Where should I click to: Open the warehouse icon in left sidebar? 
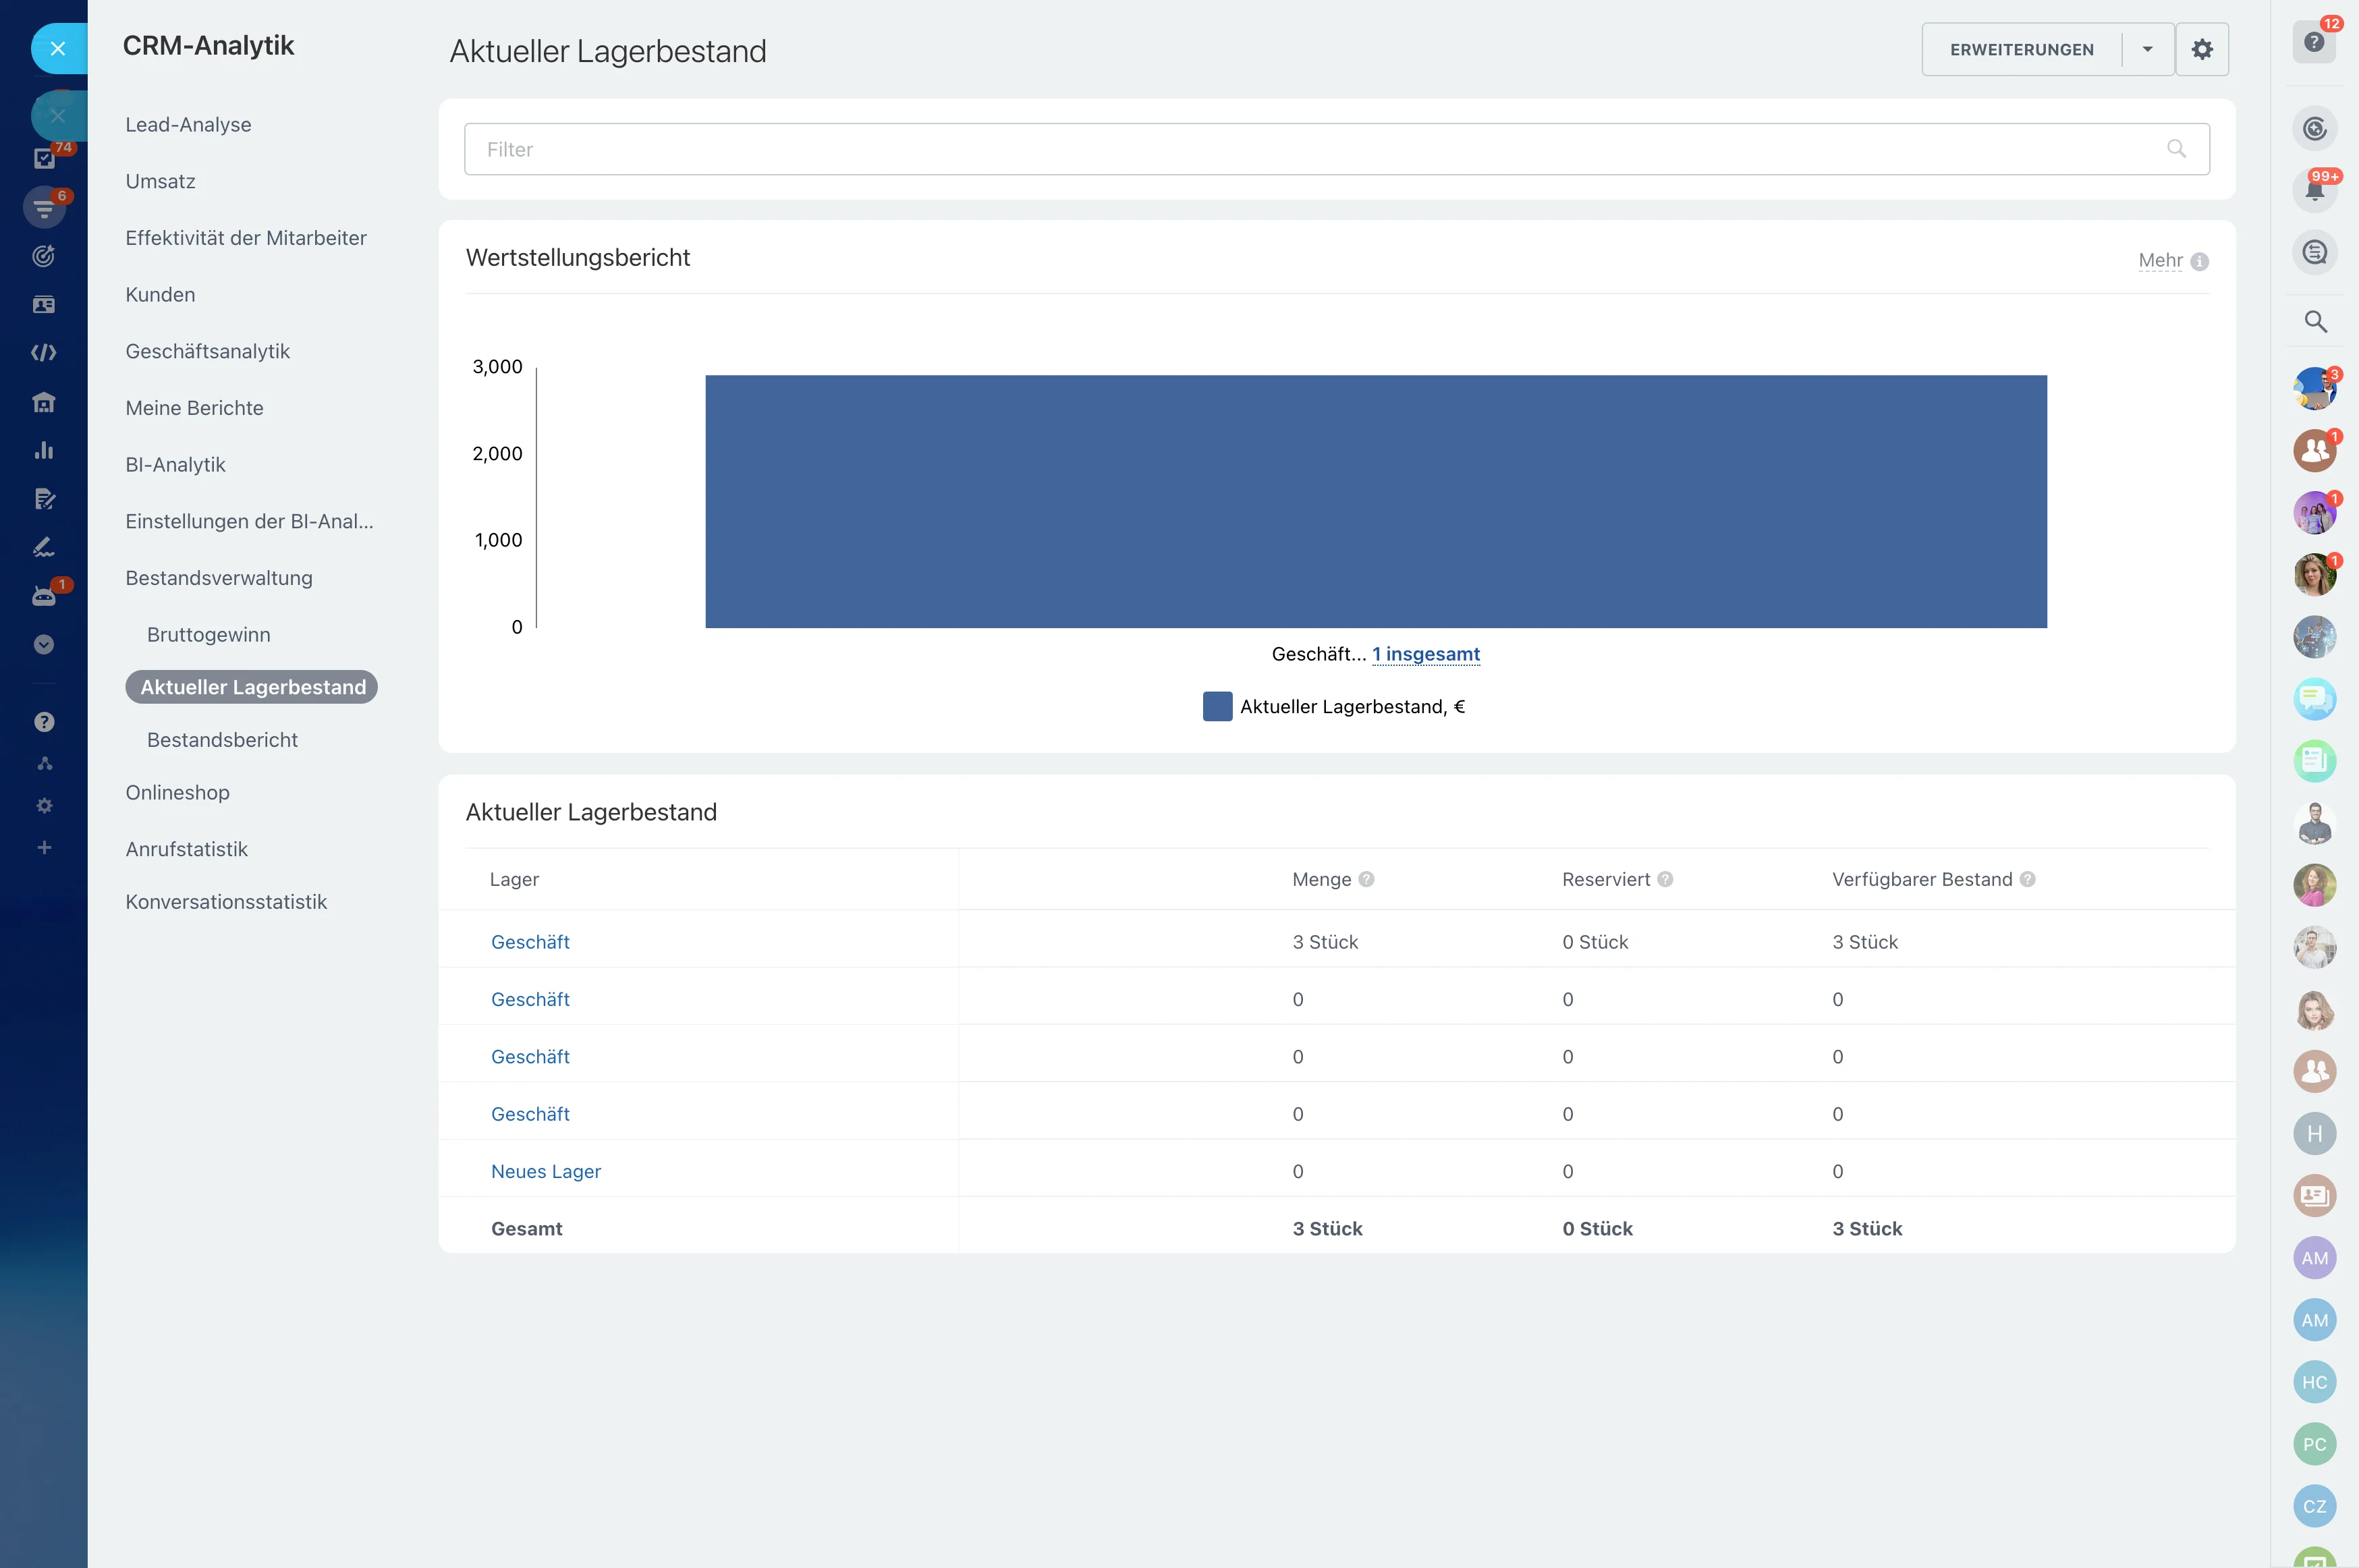[x=44, y=402]
